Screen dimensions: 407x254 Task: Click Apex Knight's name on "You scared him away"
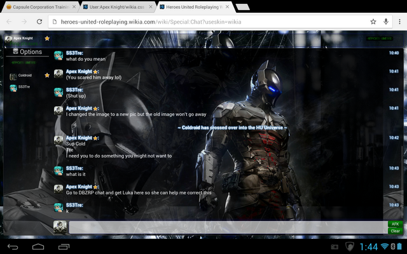79,71
